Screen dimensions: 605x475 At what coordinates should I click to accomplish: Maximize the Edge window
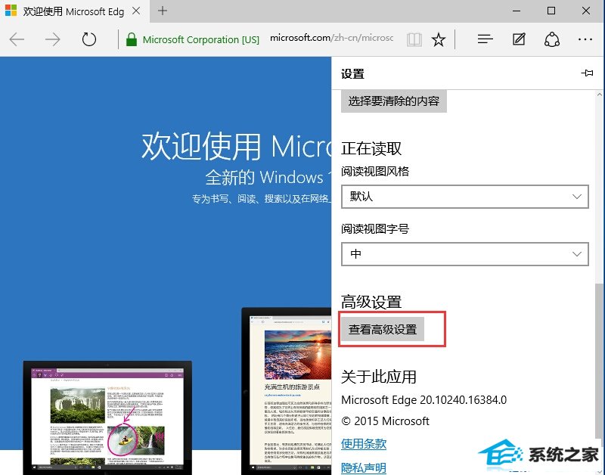tap(551, 11)
